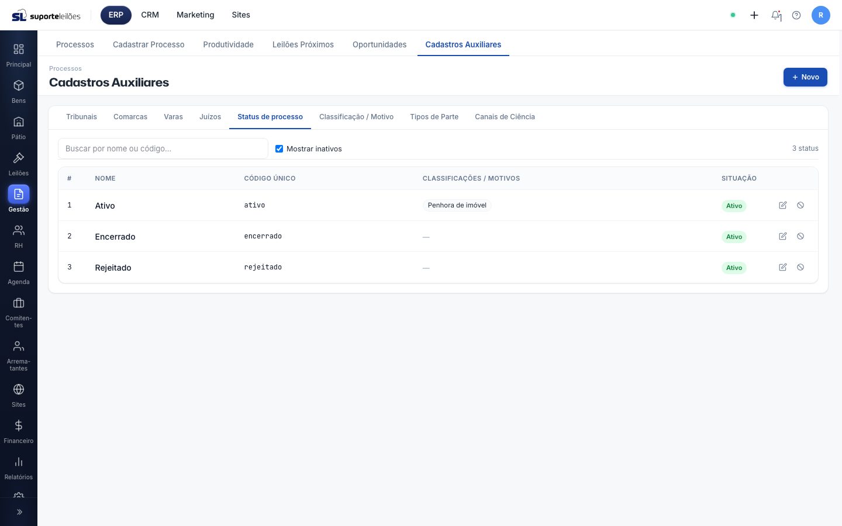Select the CRM module in top menu
Image resolution: width=842 pixels, height=526 pixels.
150,15
